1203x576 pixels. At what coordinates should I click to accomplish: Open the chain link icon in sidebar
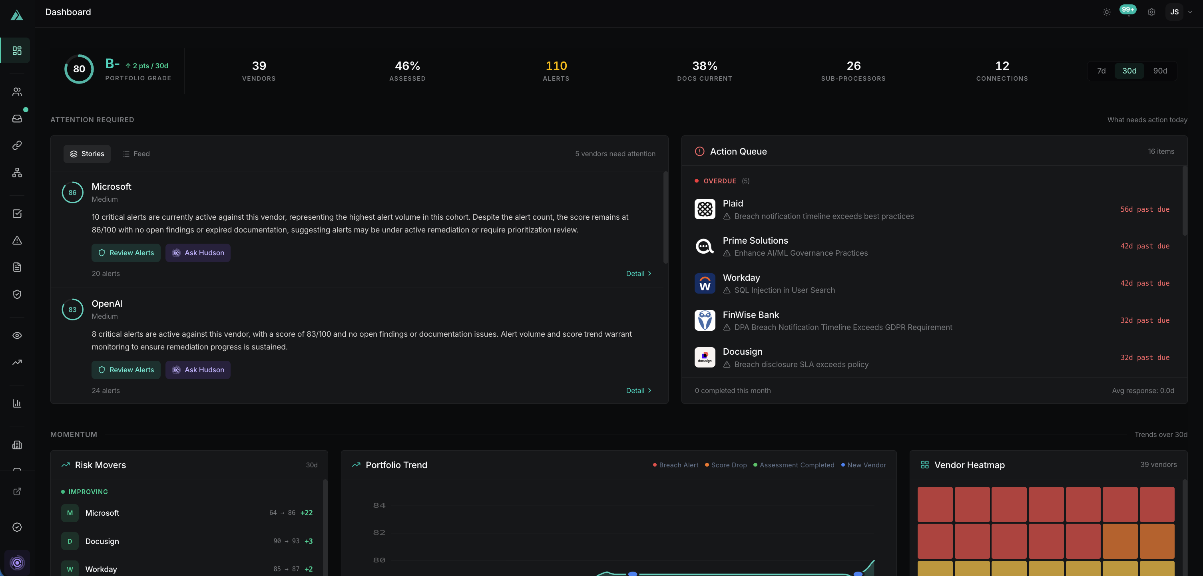pos(17,146)
